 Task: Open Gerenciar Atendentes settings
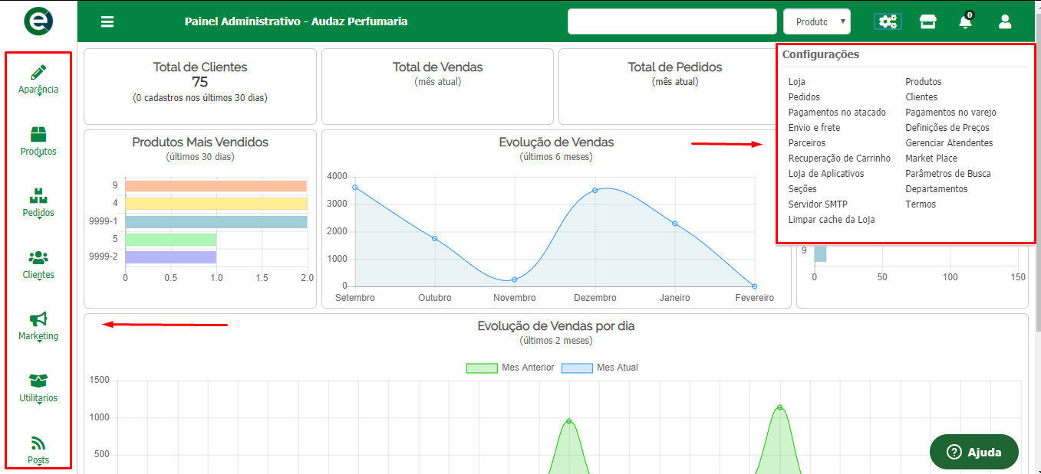[949, 143]
